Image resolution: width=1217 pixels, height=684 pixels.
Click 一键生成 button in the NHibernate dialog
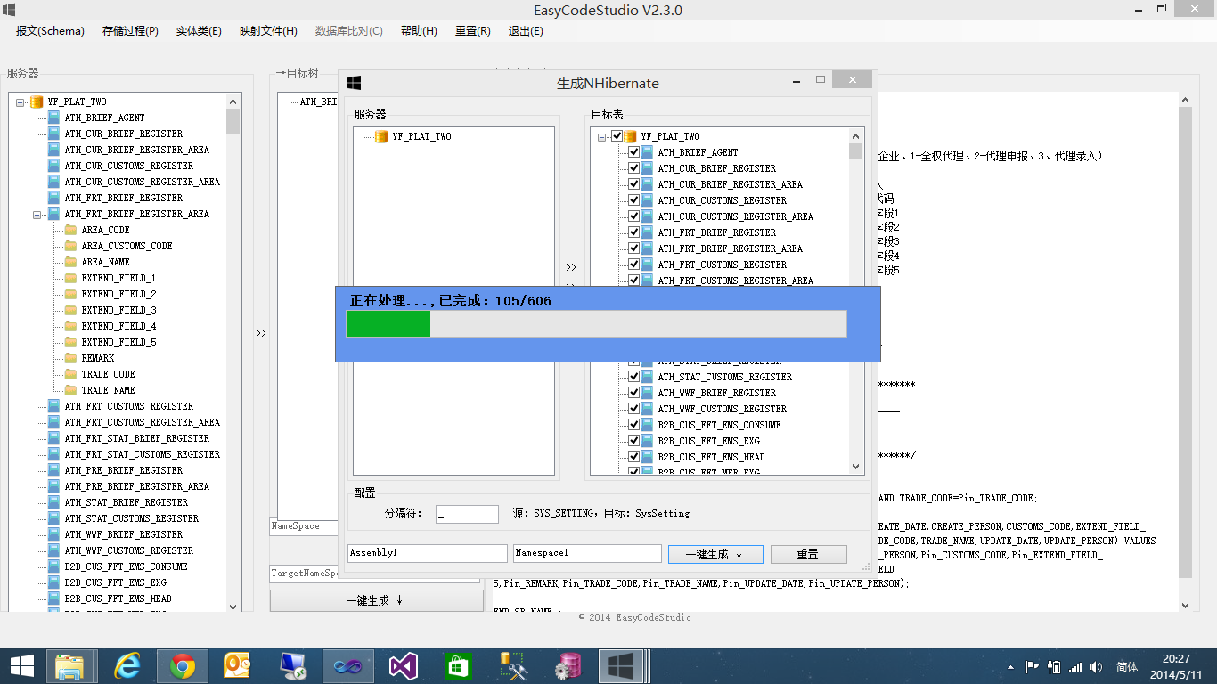[x=715, y=554]
